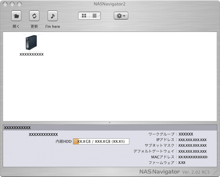Select the NAS device icon in the main pane
The image size is (220, 177).
(x=32, y=42)
